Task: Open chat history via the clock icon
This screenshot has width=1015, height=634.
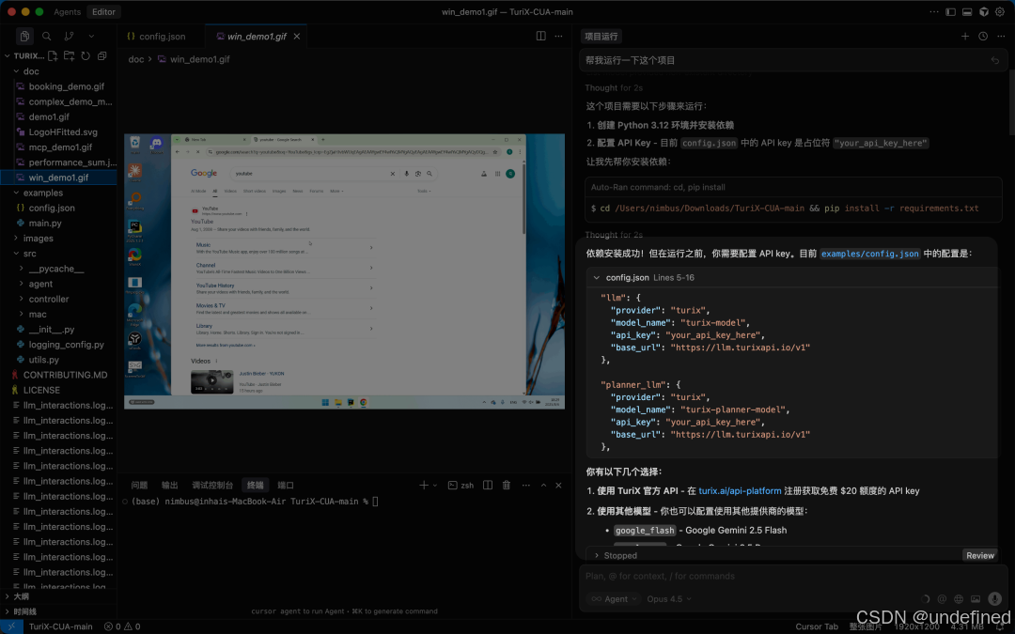Action: (x=982, y=36)
